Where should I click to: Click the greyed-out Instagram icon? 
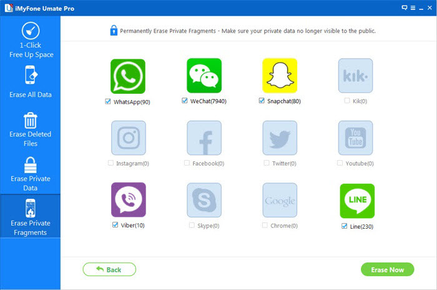point(129,138)
